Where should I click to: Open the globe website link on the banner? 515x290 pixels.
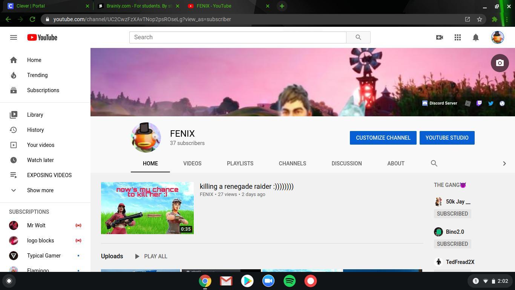tap(502, 103)
